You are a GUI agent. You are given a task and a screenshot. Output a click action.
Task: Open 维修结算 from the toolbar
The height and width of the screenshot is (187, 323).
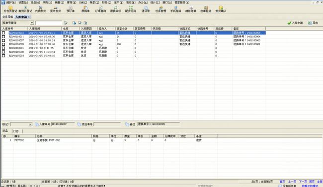pyautogui.click(x=191, y=9)
